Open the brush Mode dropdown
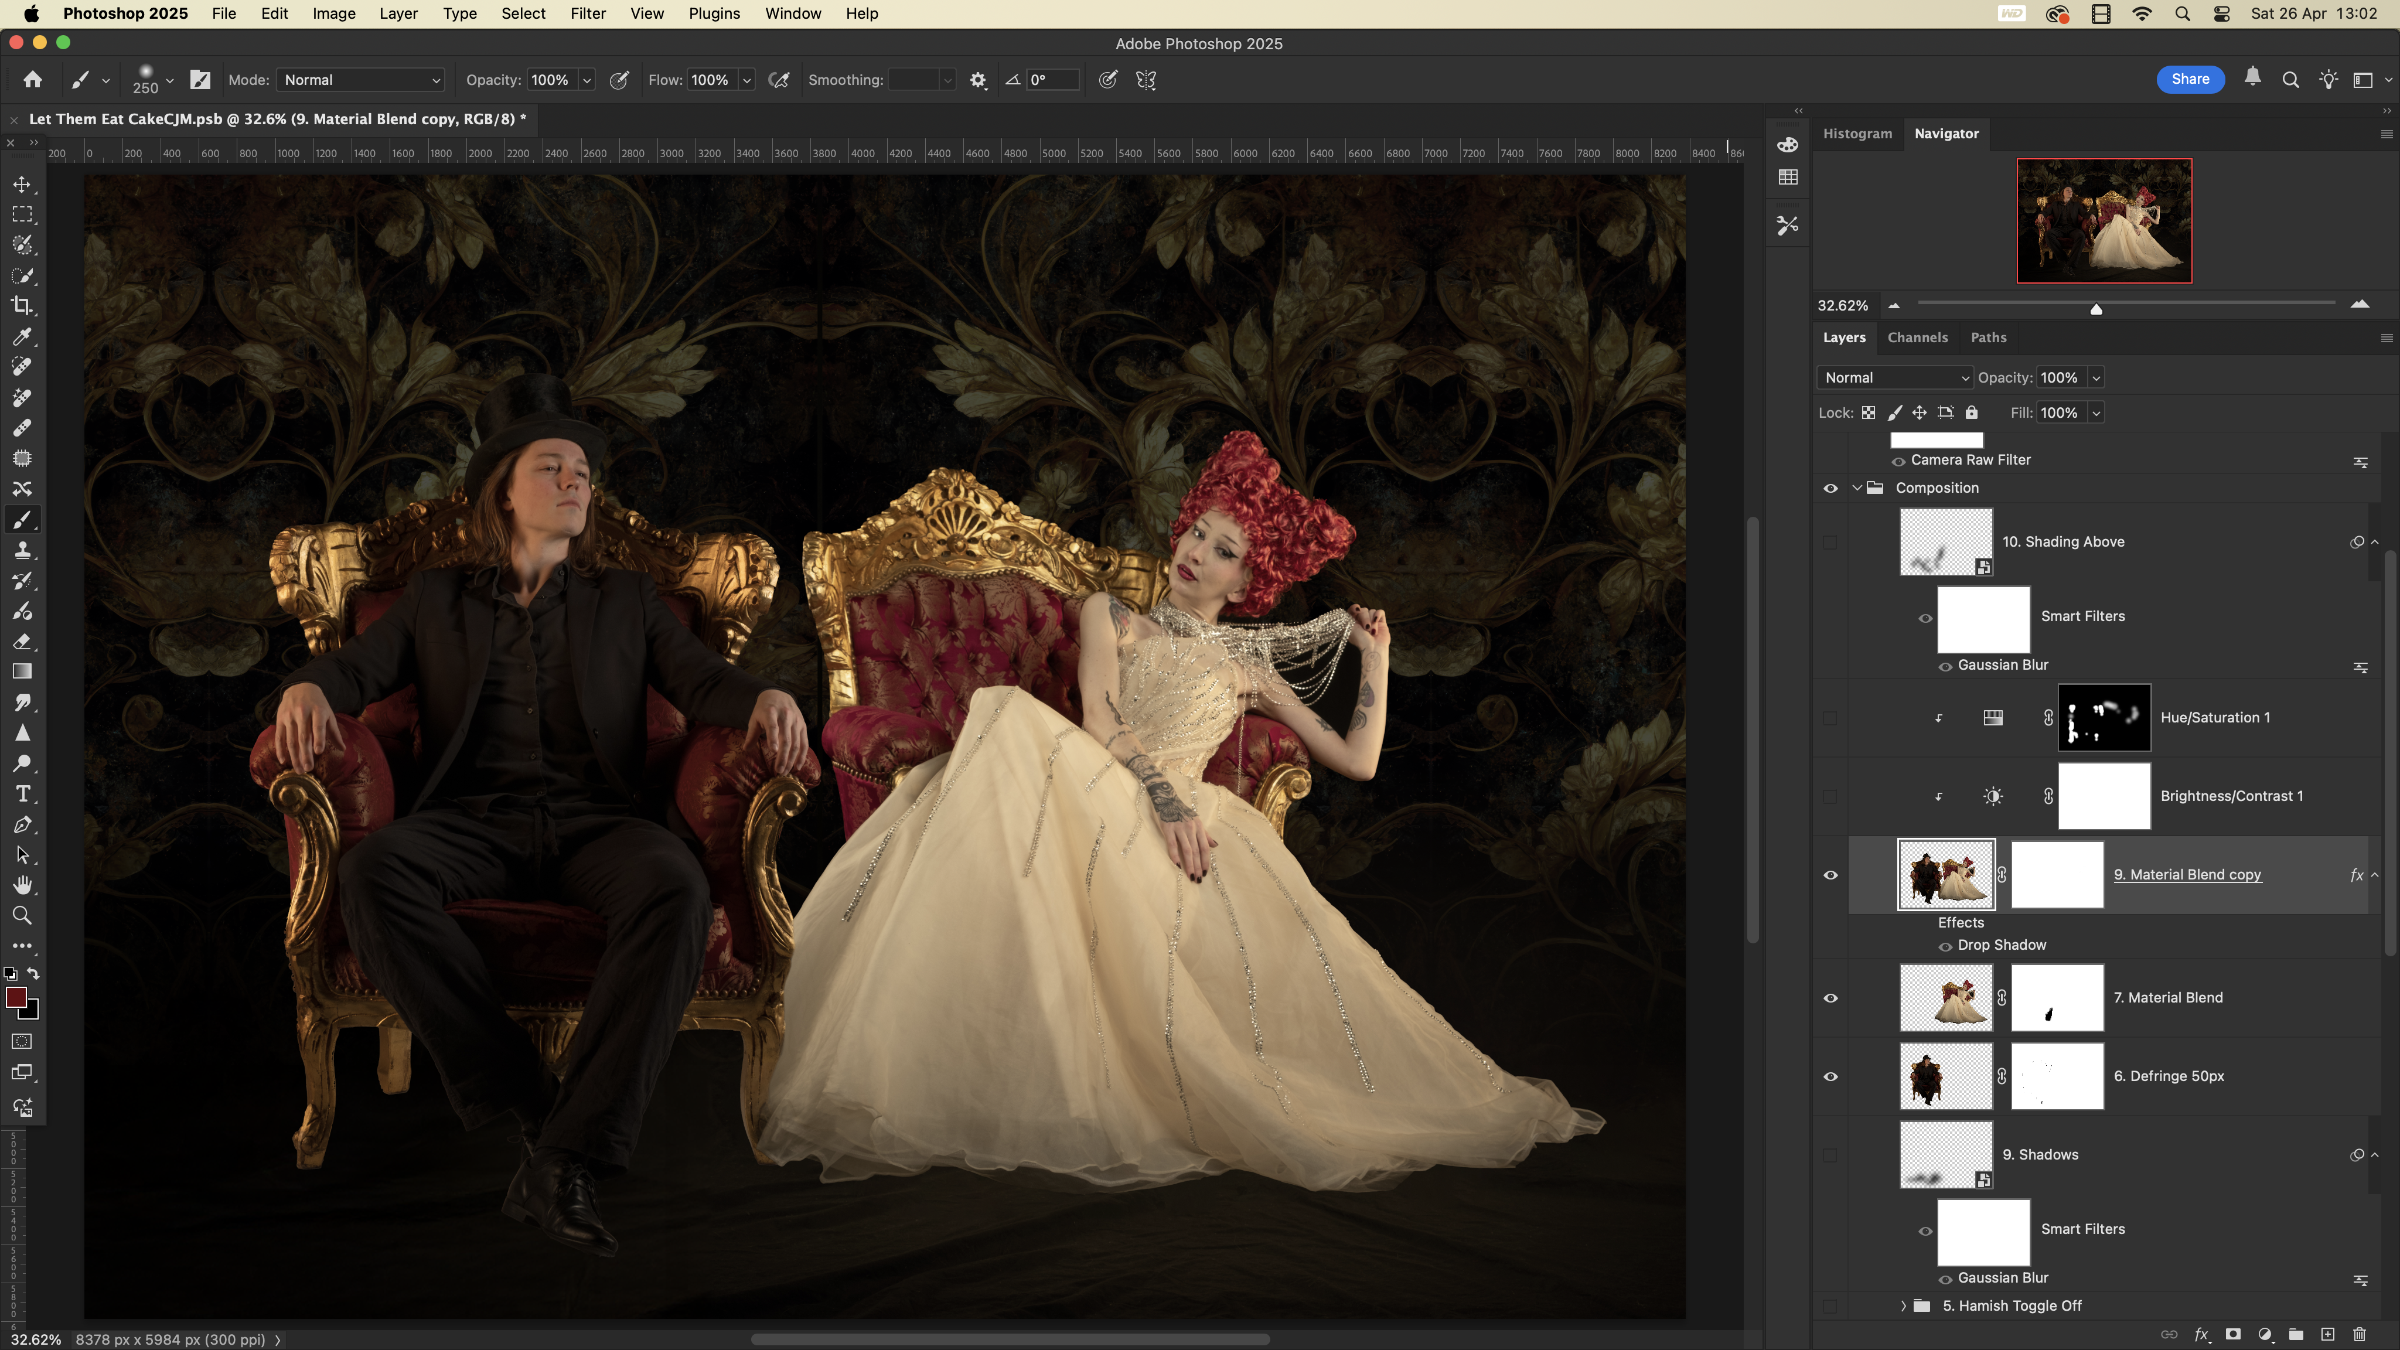This screenshot has height=1350, width=2400. pos(360,80)
